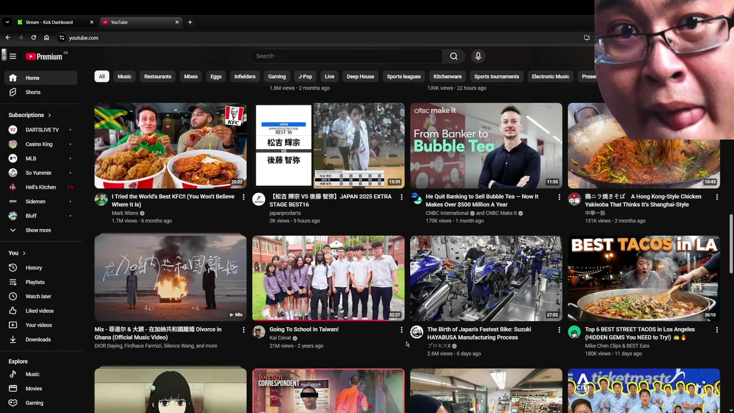Open browser home page
Viewport: 734px width, 413px height.
[x=46, y=38]
